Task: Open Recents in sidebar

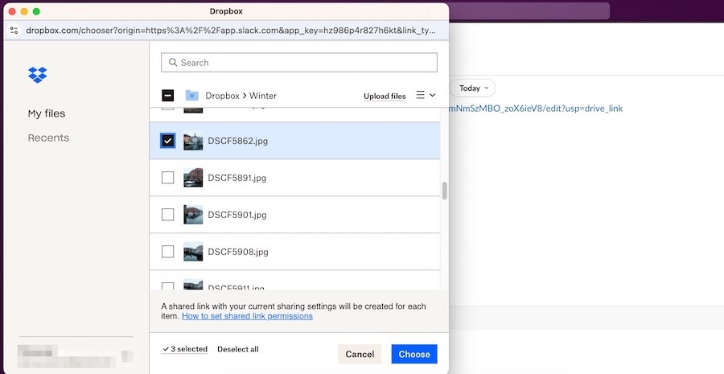Action: (x=48, y=138)
